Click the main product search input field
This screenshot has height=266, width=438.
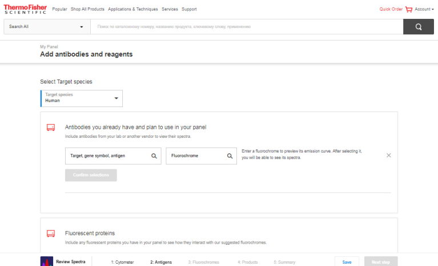[246, 27]
